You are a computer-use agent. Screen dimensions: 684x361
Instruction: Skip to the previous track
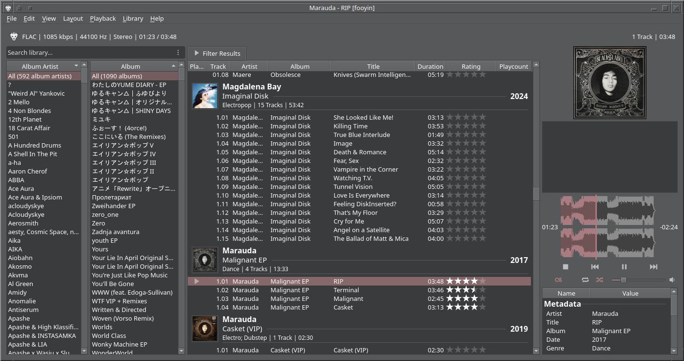click(595, 267)
